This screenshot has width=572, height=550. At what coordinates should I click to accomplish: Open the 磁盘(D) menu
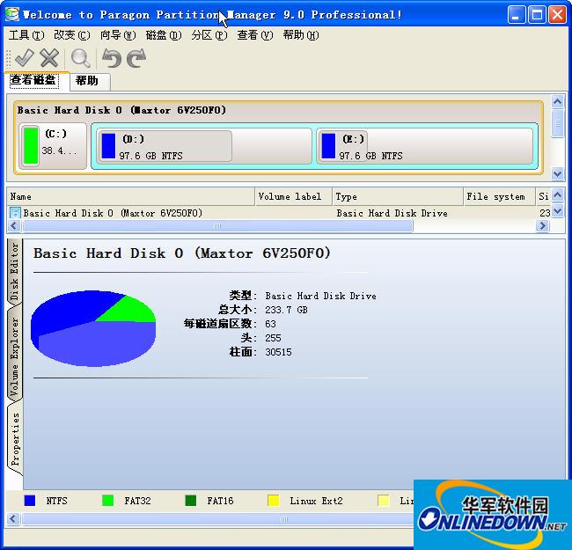(x=164, y=35)
